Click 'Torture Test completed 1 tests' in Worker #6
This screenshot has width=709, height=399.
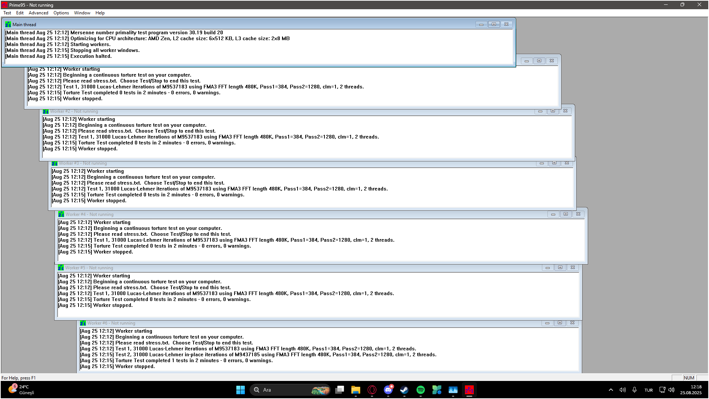[x=177, y=361]
